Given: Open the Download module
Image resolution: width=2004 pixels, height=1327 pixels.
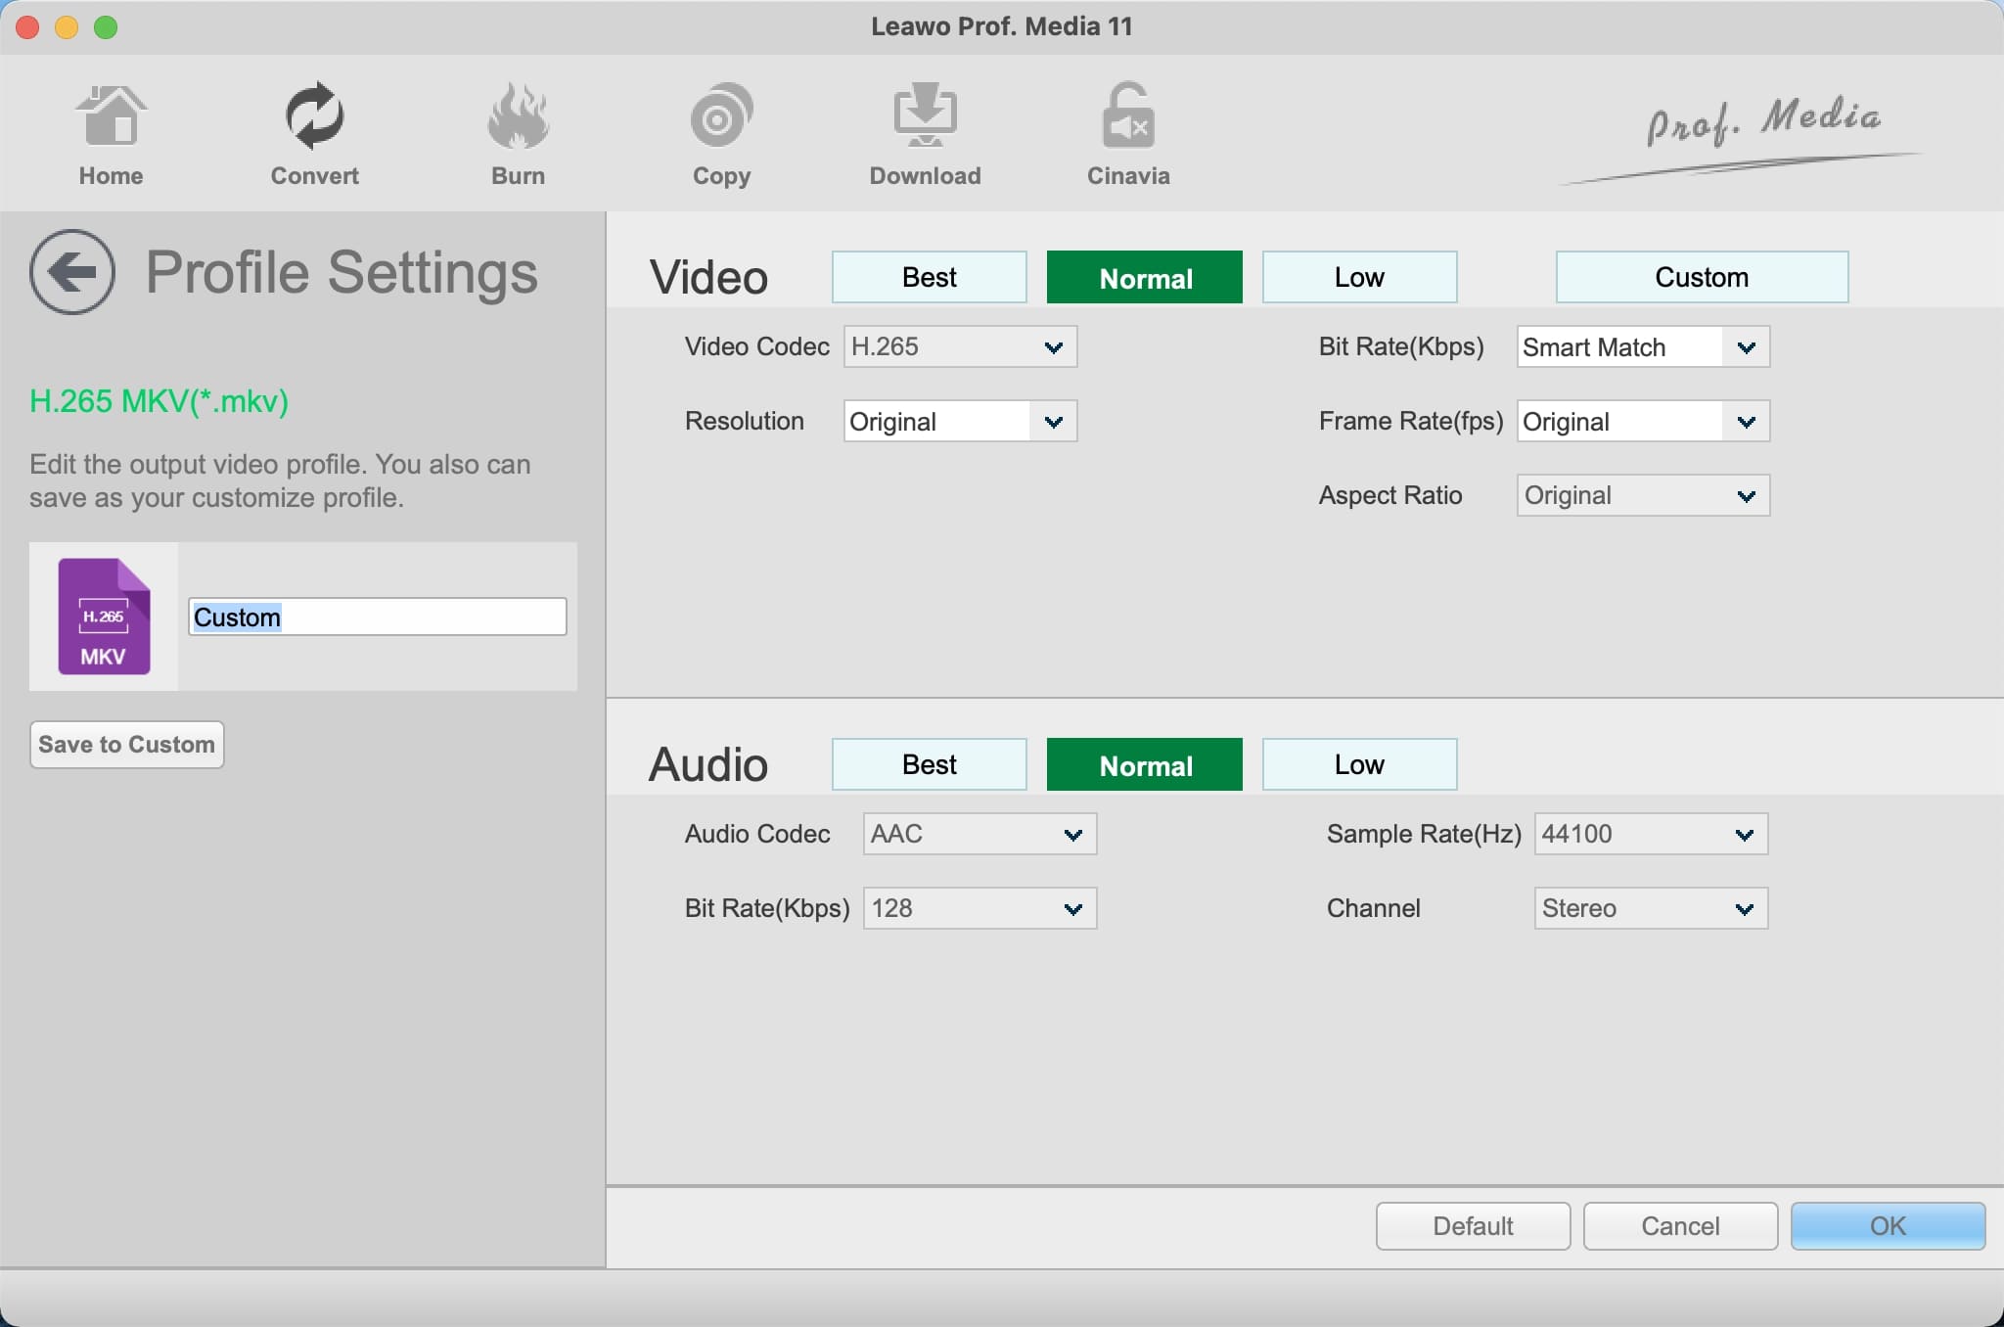Looking at the screenshot, I should [x=924, y=134].
